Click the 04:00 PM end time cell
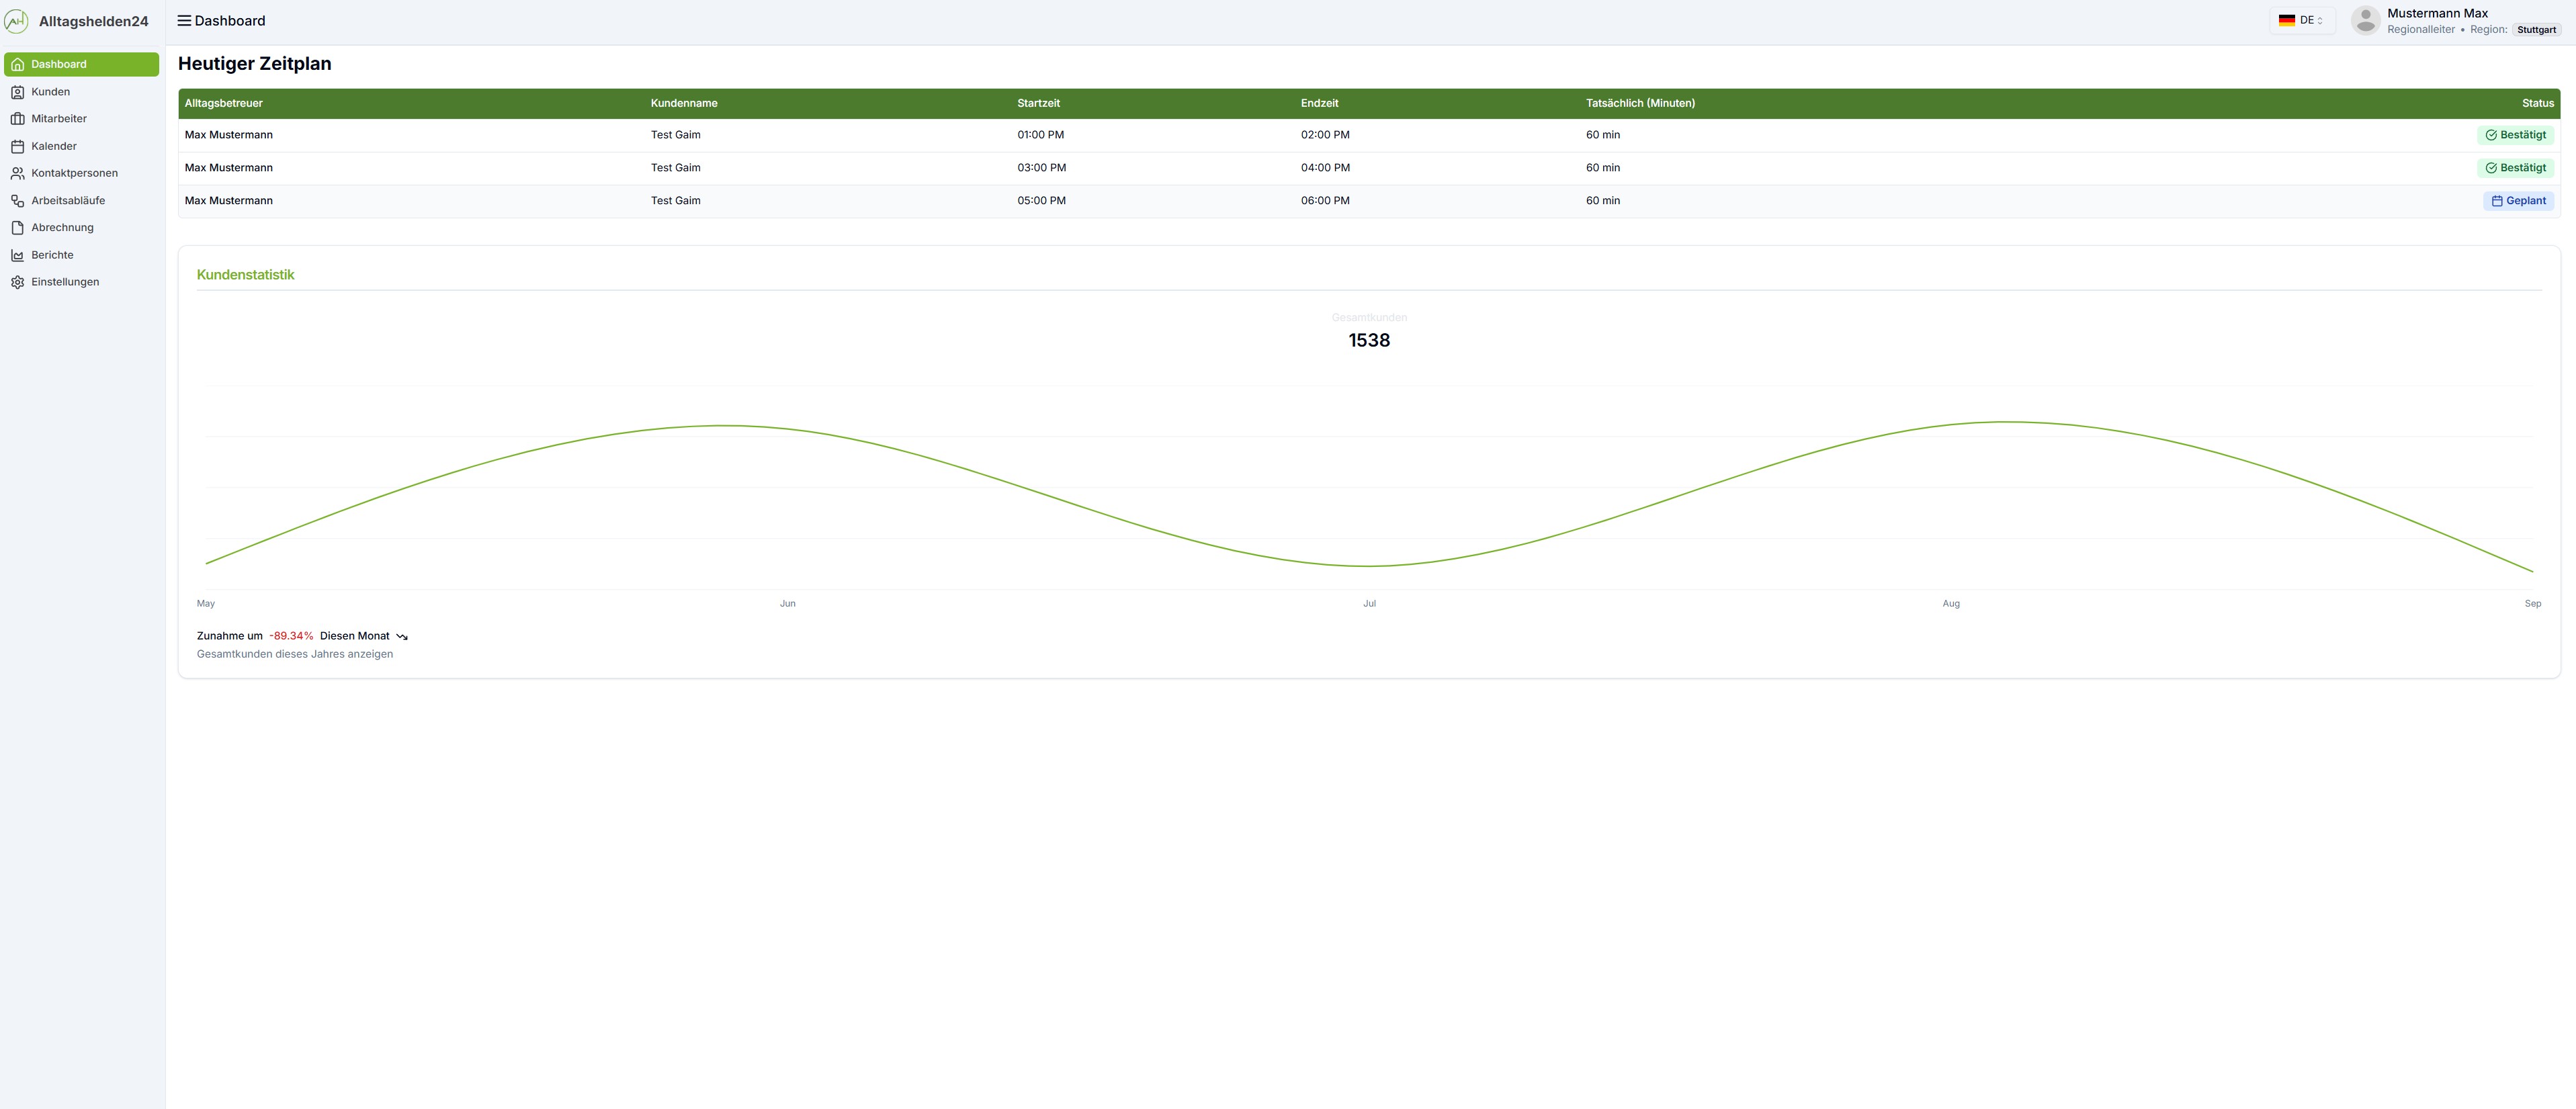Image resolution: width=2576 pixels, height=1109 pixels. coord(1325,168)
